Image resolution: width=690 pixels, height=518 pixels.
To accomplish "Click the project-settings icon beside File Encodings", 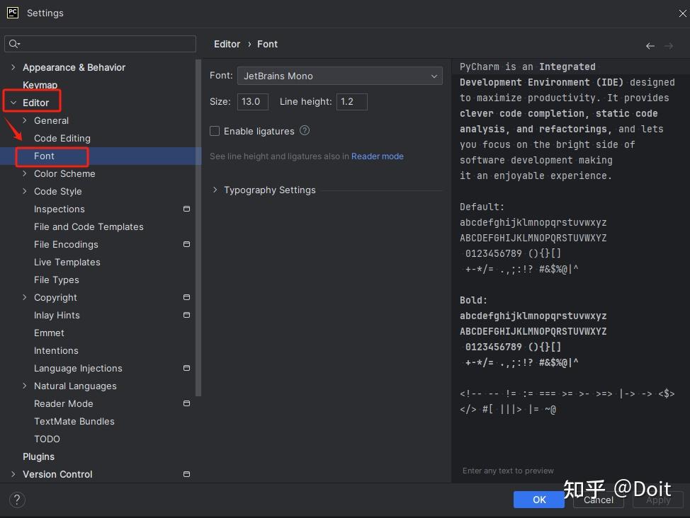I will (x=186, y=244).
